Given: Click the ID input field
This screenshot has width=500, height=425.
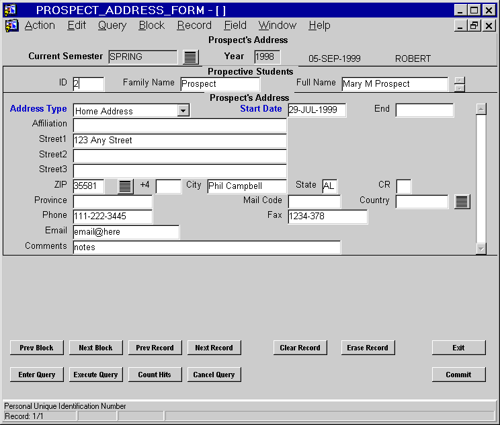Looking at the screenshot, I should 88,84.
